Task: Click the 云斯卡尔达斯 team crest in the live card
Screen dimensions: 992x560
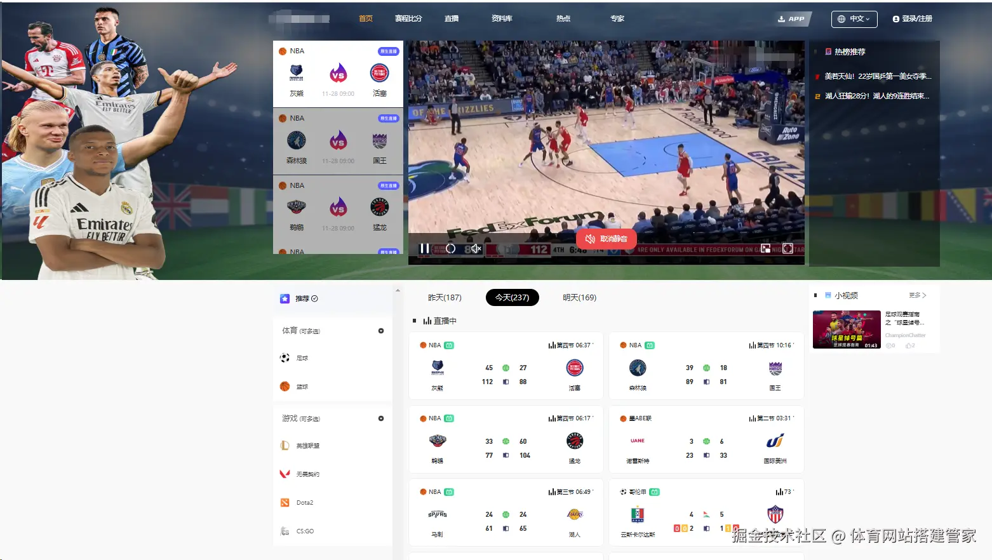Action: point(638,514)
